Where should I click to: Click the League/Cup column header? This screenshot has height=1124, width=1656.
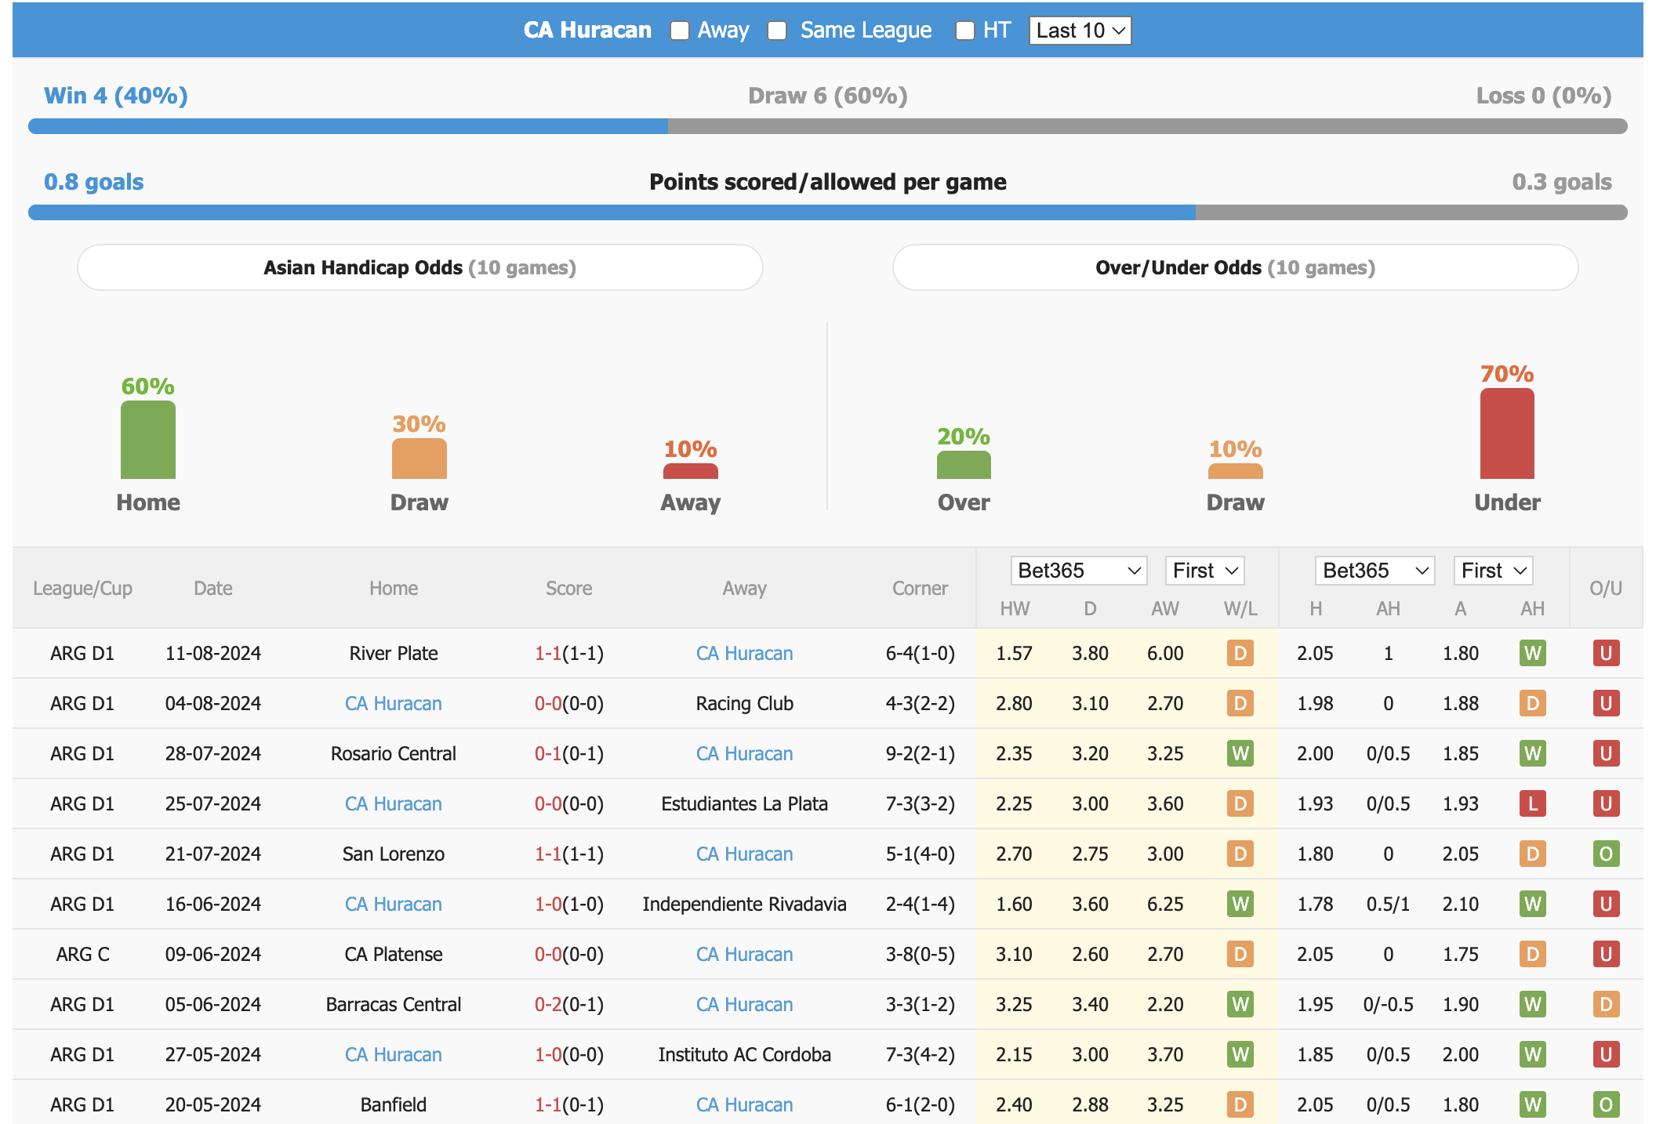coord(82,589)
